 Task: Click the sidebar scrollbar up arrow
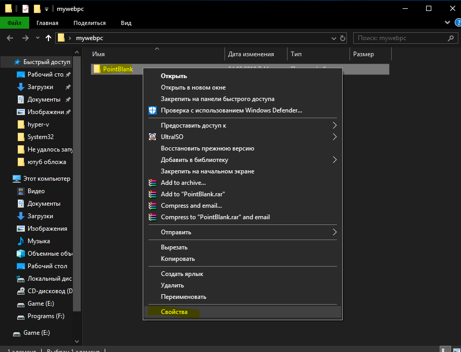[77, 52]
